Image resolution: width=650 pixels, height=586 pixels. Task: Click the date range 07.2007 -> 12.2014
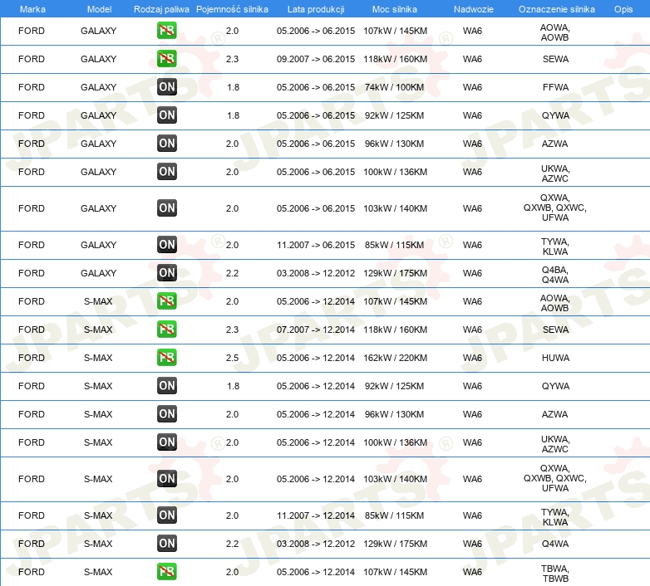click(316, 330)
